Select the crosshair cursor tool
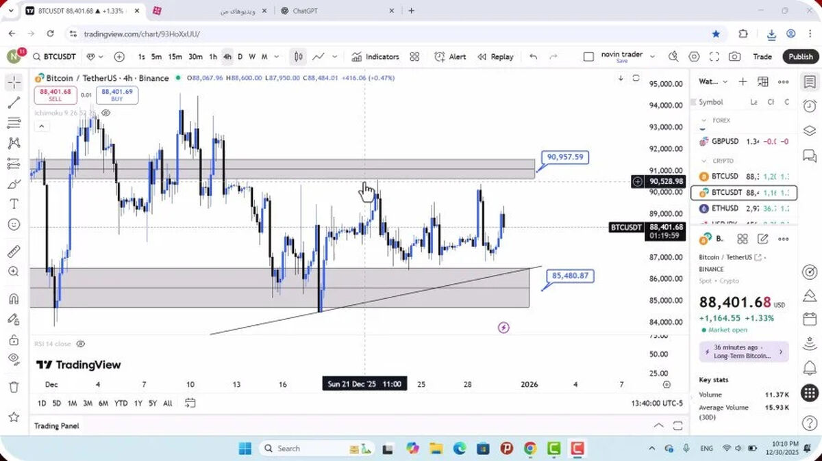822x461 pixels. click(x=14, y=83)
